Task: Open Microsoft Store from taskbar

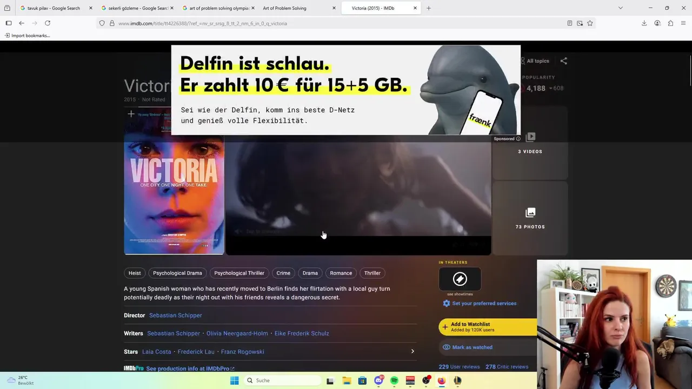Action: (x=362, y=380)
